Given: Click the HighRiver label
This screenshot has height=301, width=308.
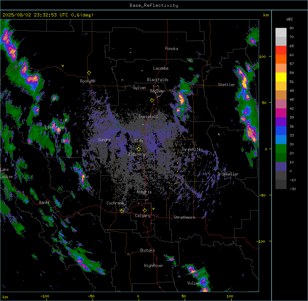Looking at the screenshot, I should tap(154, 266).
